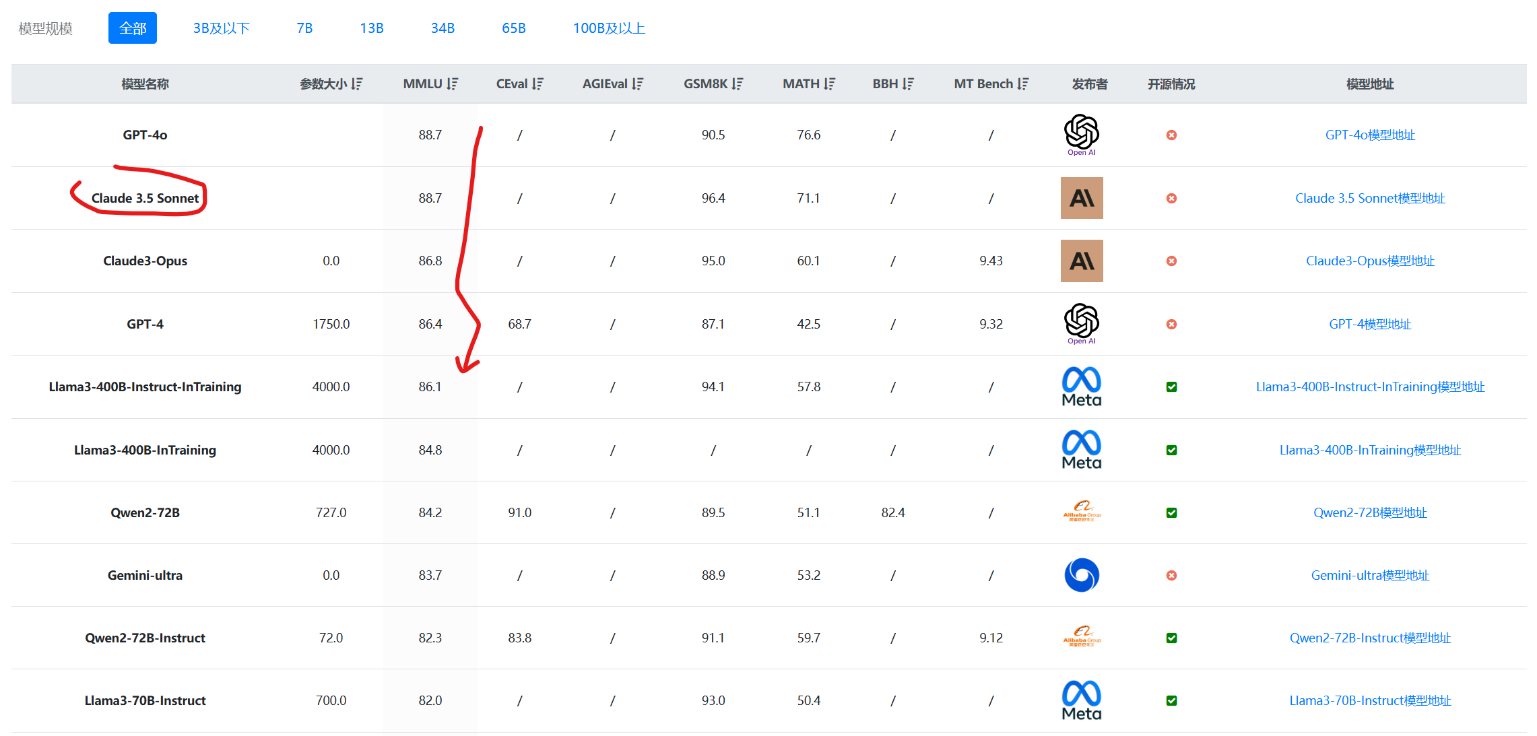This screenshot has width=1537, height=736.
Task: Click the Qwen2-72B-Instruct model name
Action: tap(145, 638)
